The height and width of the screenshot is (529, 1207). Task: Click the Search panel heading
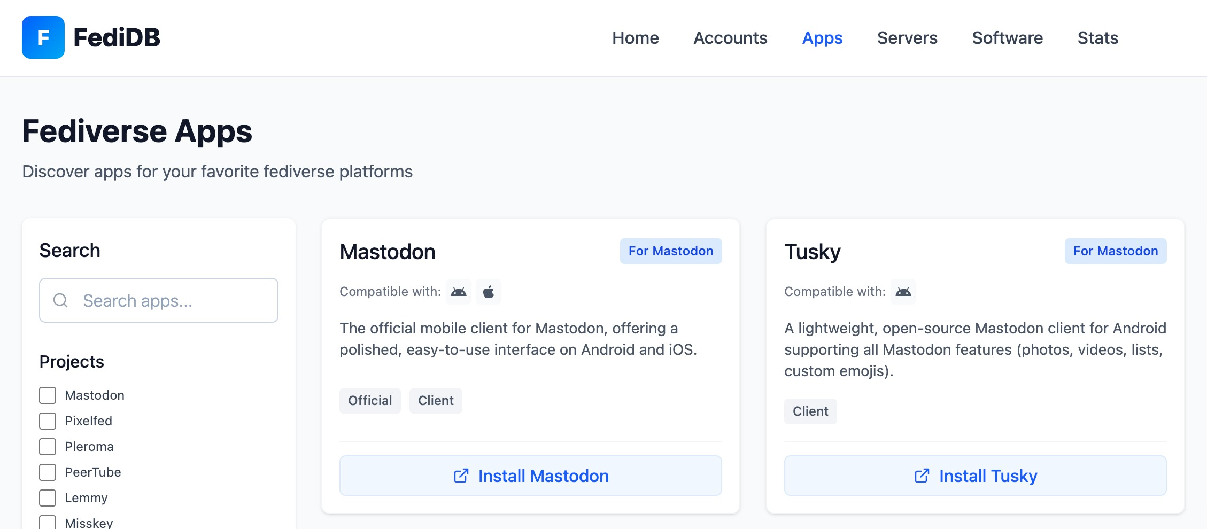pyautogui.click(x=70, y=251)
